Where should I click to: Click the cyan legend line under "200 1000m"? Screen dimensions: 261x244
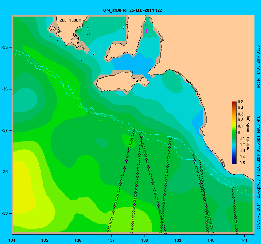66,24
